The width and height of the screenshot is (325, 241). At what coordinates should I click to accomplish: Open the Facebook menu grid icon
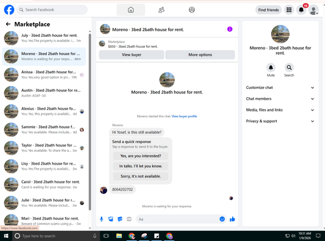289,10
